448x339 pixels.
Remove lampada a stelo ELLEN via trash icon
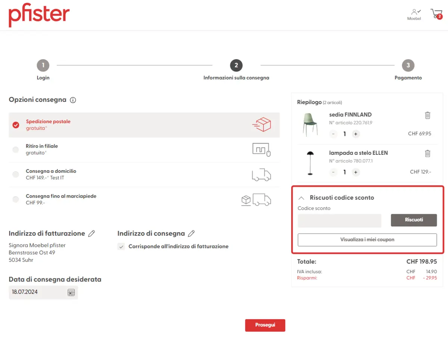427,153
